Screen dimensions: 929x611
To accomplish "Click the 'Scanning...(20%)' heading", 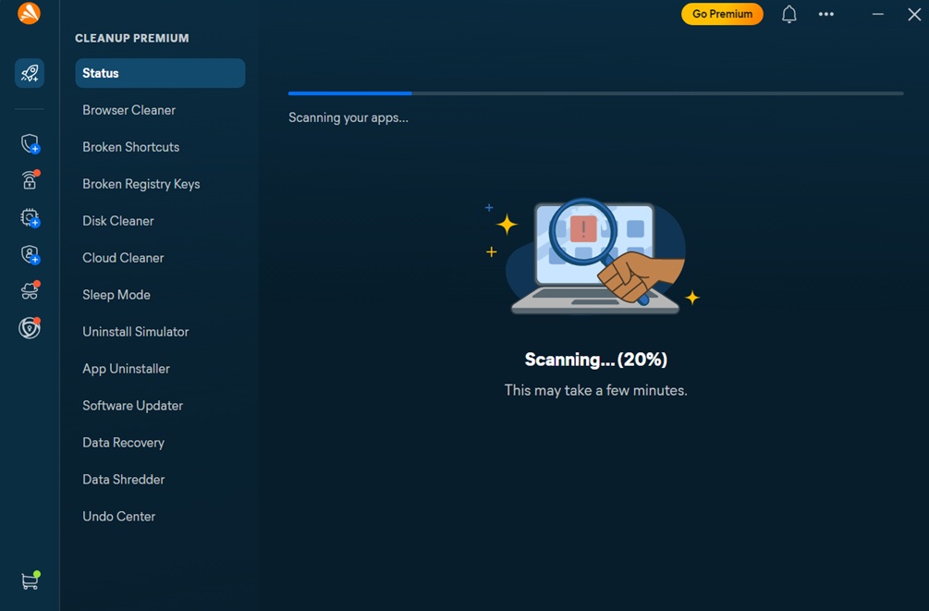I will [596, 360].
